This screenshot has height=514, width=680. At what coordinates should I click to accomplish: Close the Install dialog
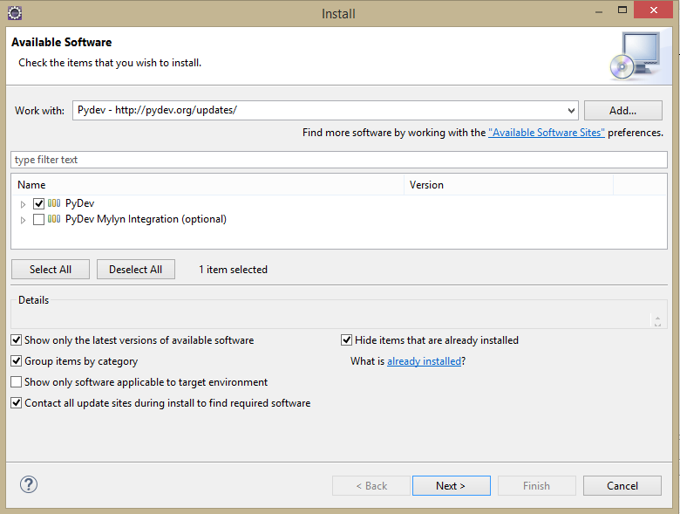(653, 10)
